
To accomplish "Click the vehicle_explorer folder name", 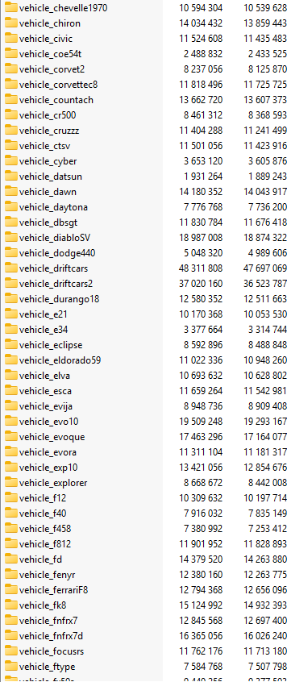I will (x=53, y=483).
